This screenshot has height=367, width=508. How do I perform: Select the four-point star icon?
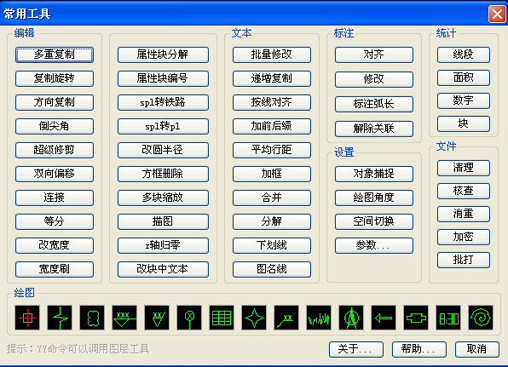254,318
